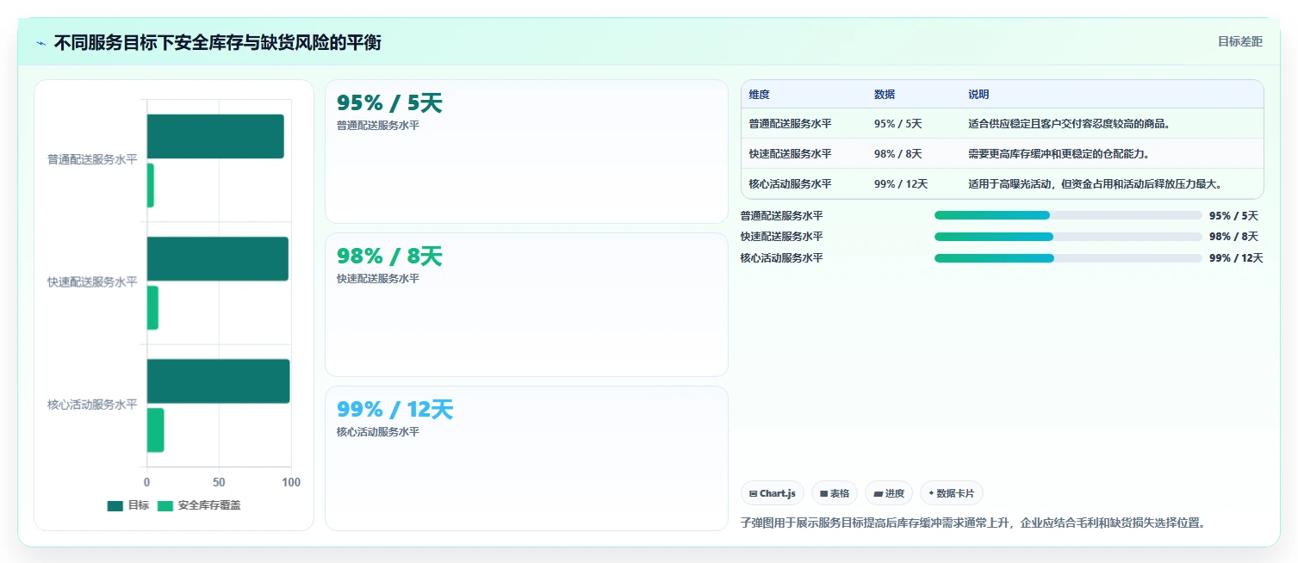Open the 99% / 12天 data card
The width and height of the screenshot is (1298, 563).
(526, 458)
